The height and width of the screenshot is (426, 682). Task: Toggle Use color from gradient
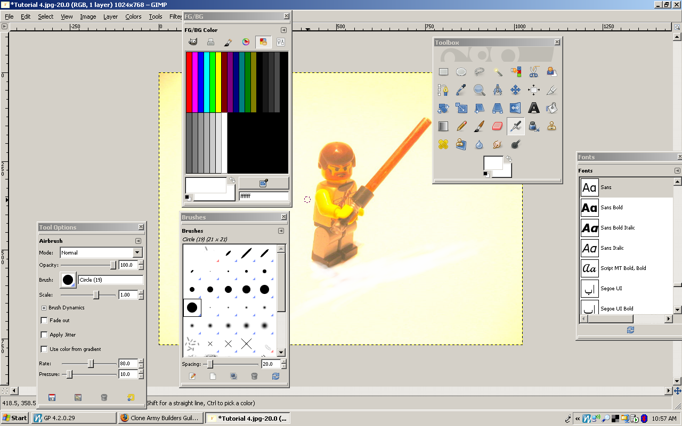tap(44, 349)
